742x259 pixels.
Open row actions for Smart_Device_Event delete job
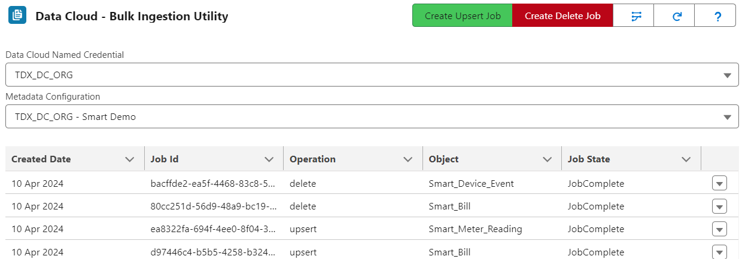click(x=719, y=183)
